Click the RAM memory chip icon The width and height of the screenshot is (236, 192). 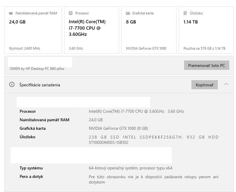click(x=11, y=13)
